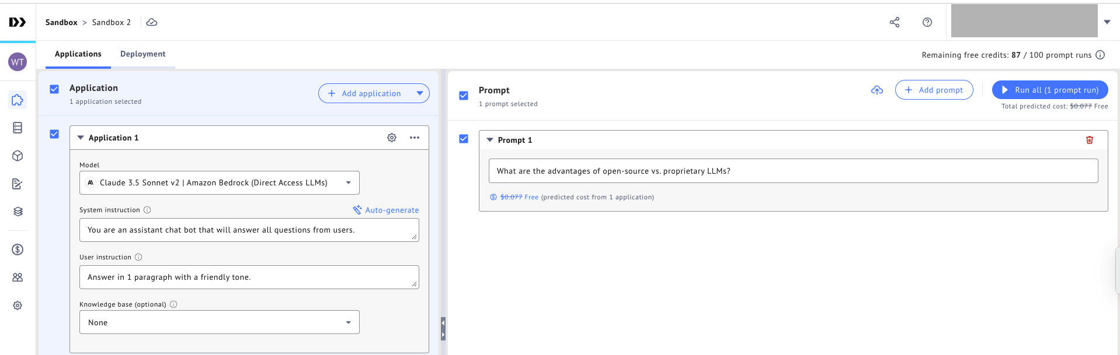Switch to the Deployment tab
The image size is (1120, 355).
coord(142,54)
